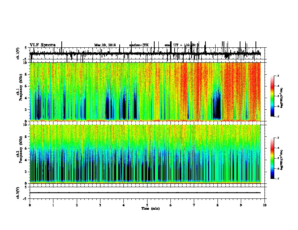
Task: Click the ch.3(V) axis label
Action: pyautogui.click(x=18, y=193)
